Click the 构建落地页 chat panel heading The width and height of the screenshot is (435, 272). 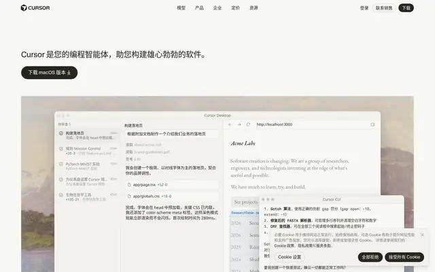(x=133, y=125)
